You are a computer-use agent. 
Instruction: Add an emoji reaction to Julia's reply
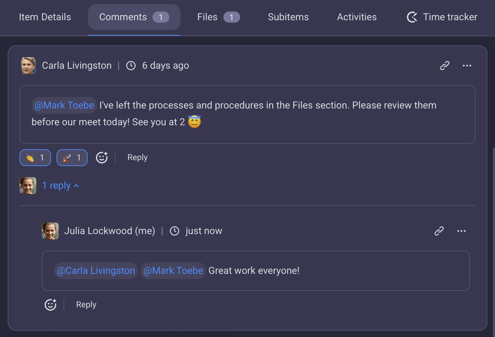(50, 304)
